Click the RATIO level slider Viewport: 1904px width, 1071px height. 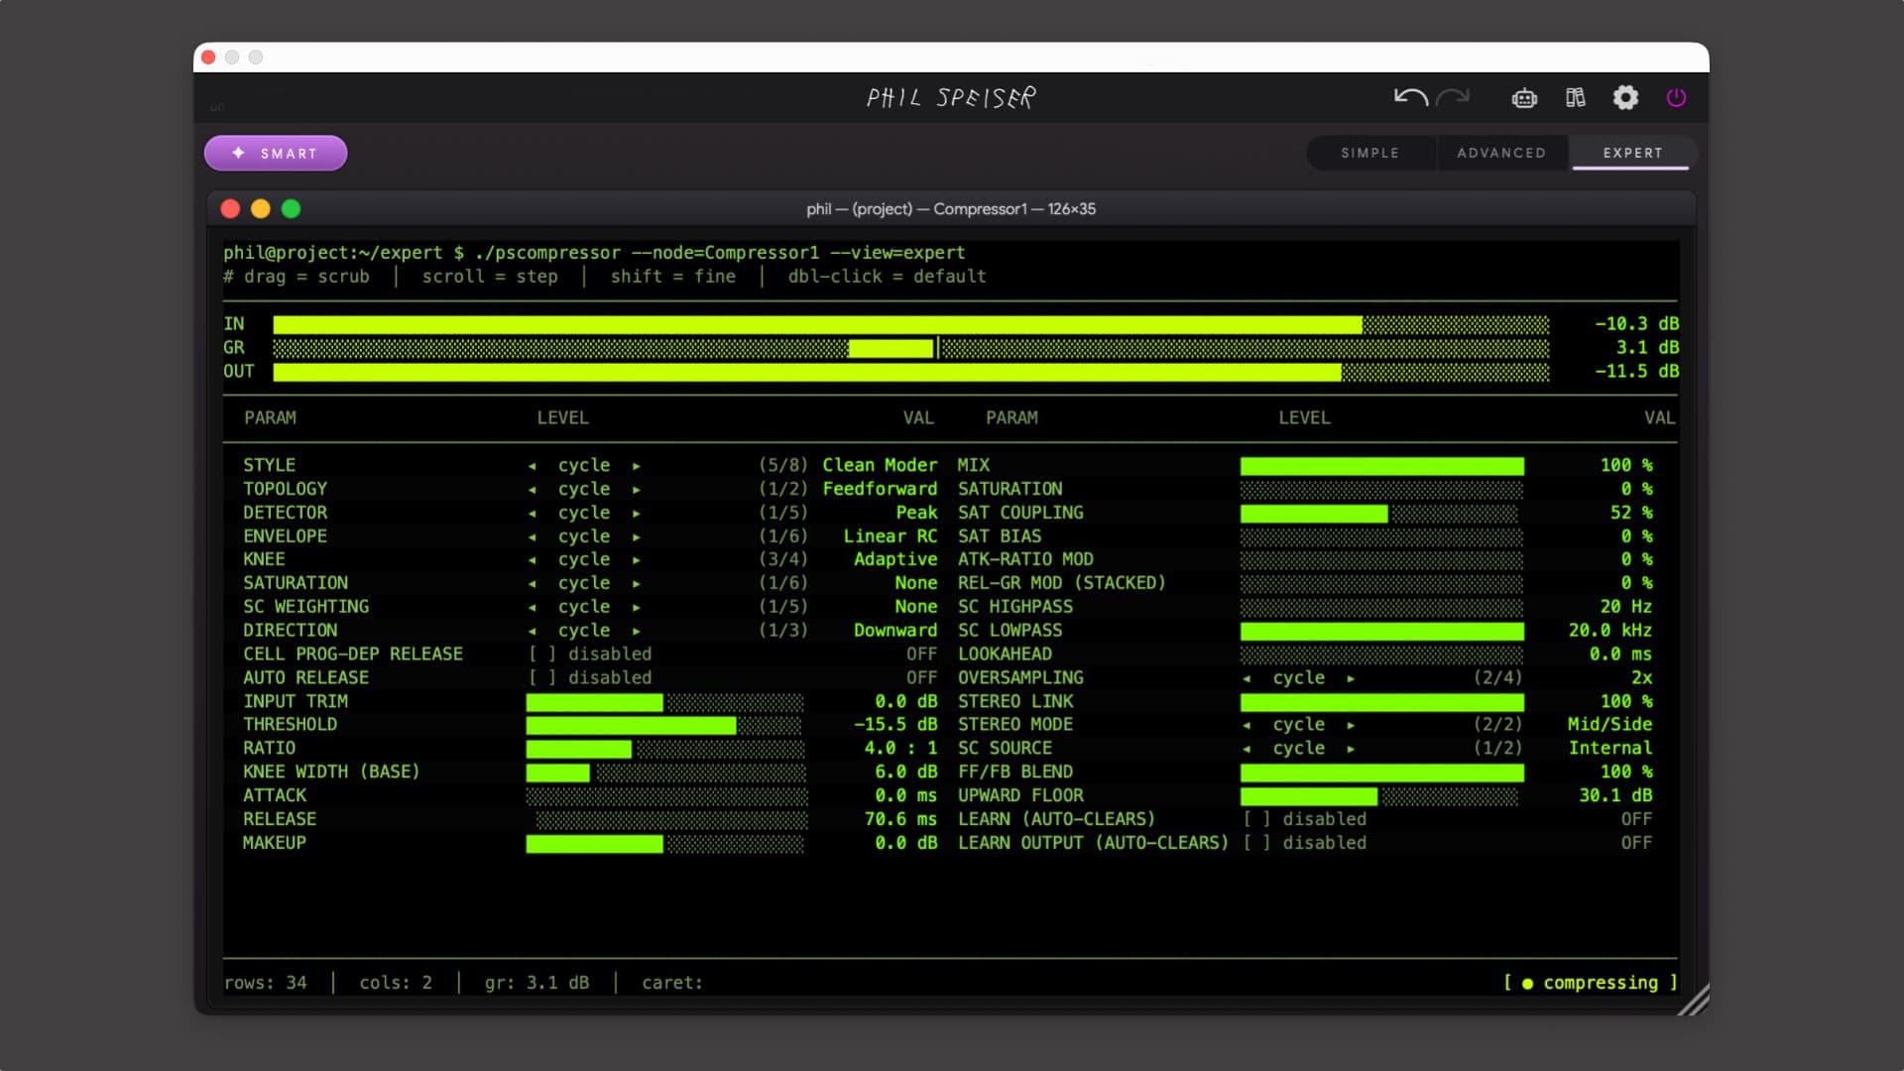pos(665,749)
